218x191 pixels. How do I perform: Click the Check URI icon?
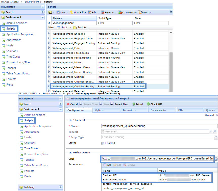click(148, 104)
